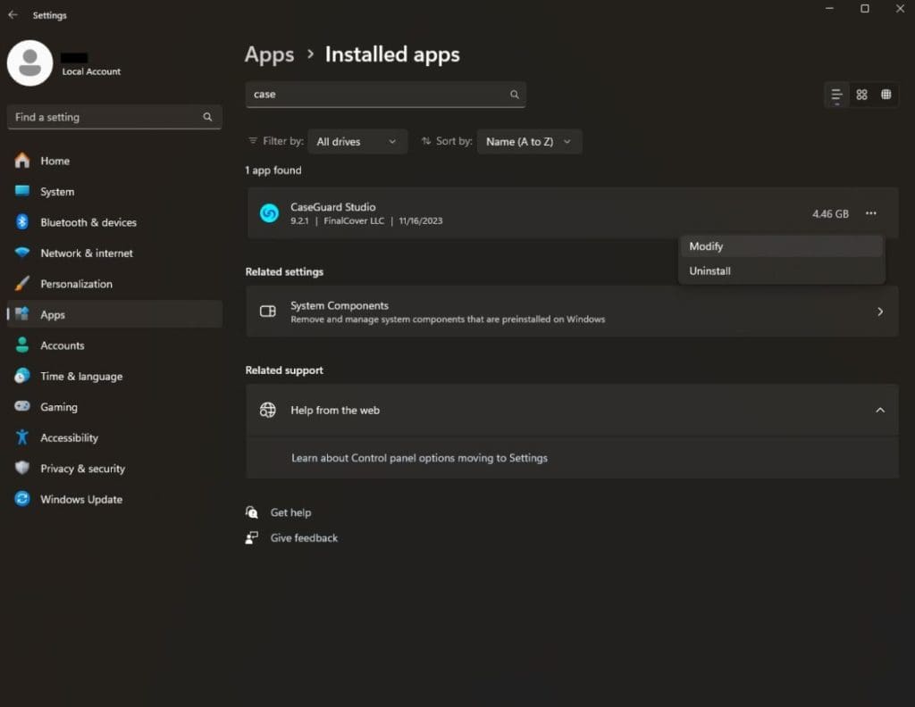The width and height of the screenshot is (915, 707).
Task: Open the three-dot menu for CaseGuard Studio
Action: click(x=870, y=213)
